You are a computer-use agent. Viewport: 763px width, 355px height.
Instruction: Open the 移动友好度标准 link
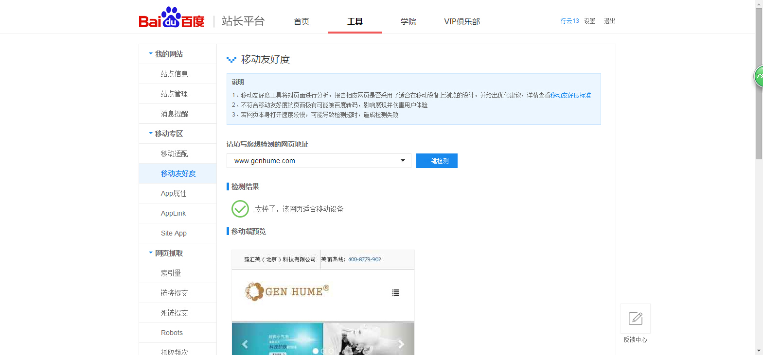coord(570,95)
